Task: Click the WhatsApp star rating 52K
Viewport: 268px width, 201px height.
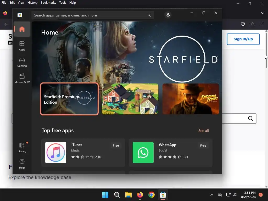Action: (x=174, y=157)
